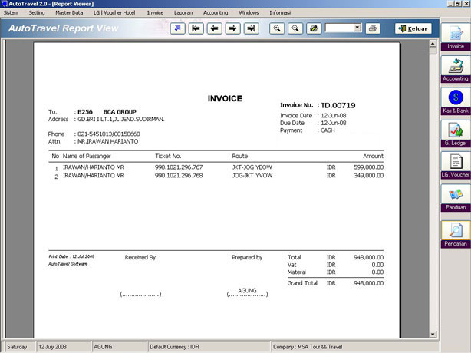Click the INVOICE heading

pyautogui.click(x=225, y=98)
